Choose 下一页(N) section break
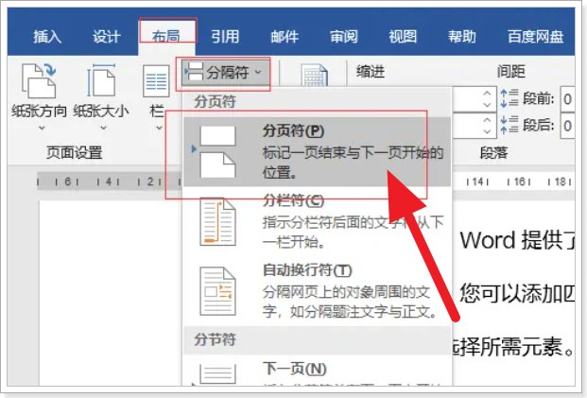The width and height of the screenshot is (587, 398). click(x=317, y=371)
